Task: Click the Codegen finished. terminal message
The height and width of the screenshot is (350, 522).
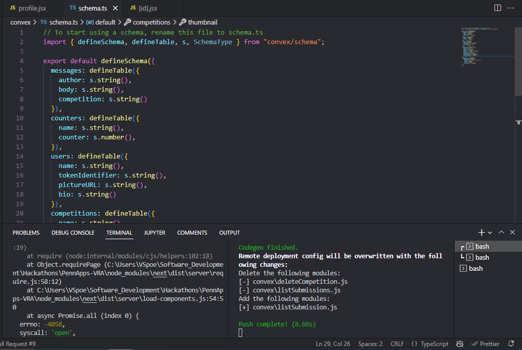Action: tap(268, 247)
